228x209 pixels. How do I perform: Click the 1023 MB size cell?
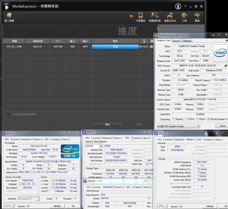pyautogui.click(x=58, y=47)
